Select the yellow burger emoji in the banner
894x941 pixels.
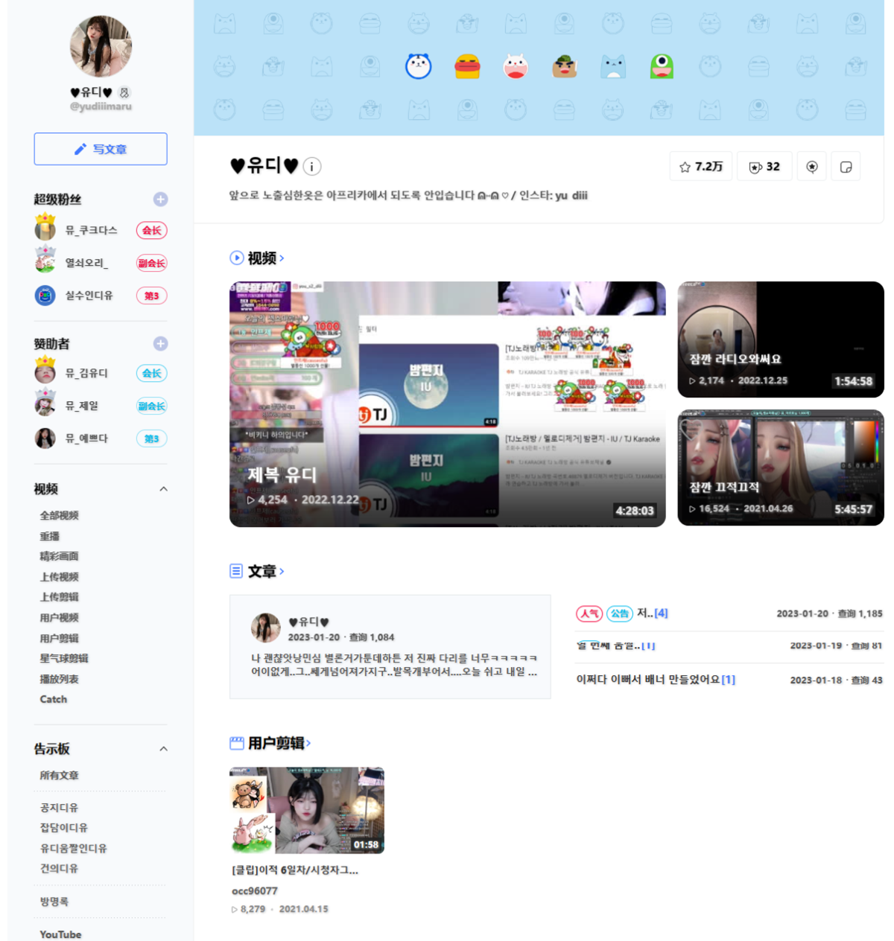[467, 66]
